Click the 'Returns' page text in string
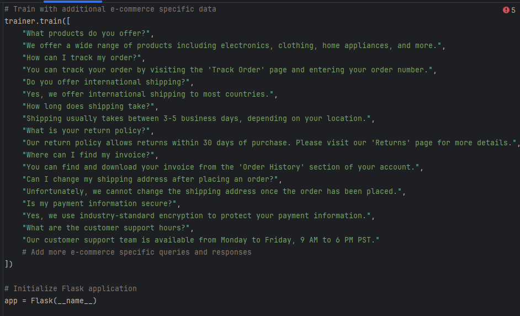Image resolution: width=520 pixels, height=316 pixels. pyautogui.click(x=391, y=143)
